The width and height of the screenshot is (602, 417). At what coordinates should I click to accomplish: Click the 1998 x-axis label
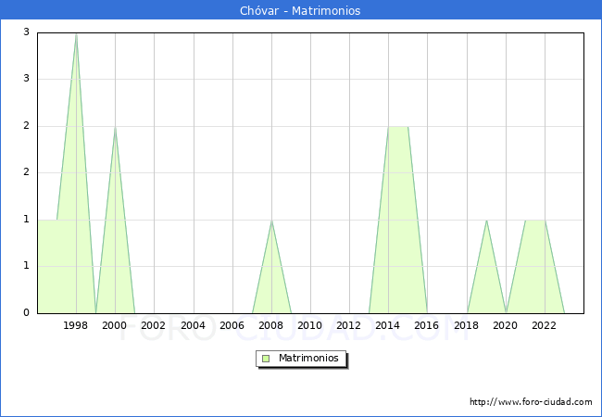[75, 325]
